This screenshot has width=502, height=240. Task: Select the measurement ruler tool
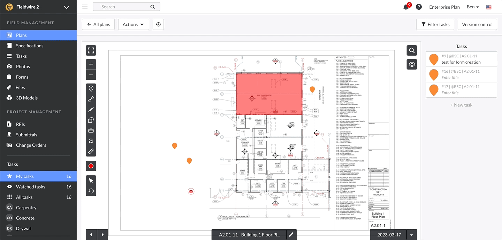91,151
